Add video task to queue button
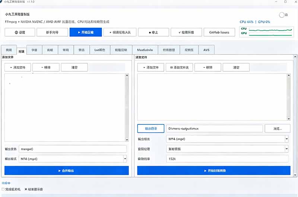Viewport: 298px width, 197px height. 120,32
